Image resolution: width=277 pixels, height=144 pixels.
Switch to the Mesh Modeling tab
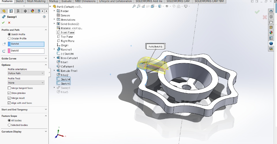click(36, 1)
